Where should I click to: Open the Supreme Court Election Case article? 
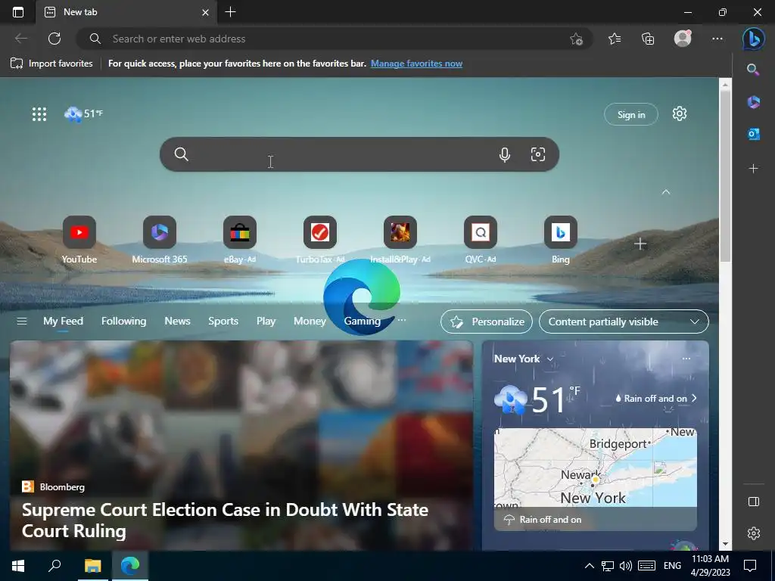(x=225, y=520)
